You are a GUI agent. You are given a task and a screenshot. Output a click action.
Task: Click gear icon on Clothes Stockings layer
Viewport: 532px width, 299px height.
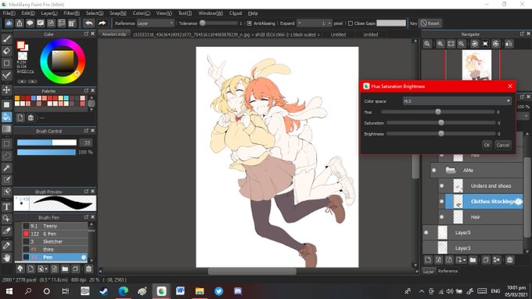[x=518, y=201]
